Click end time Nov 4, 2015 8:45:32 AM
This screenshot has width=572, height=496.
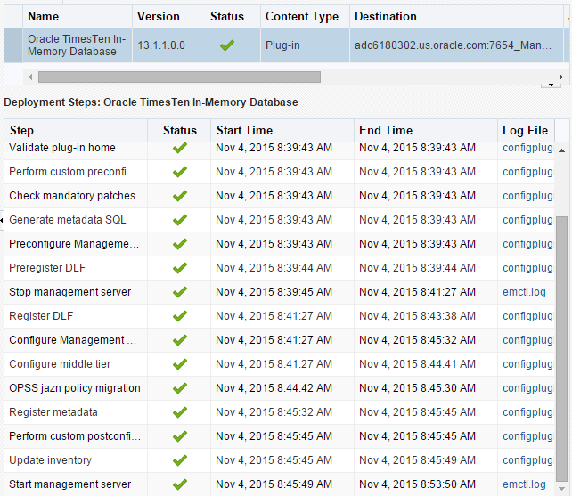417,340
